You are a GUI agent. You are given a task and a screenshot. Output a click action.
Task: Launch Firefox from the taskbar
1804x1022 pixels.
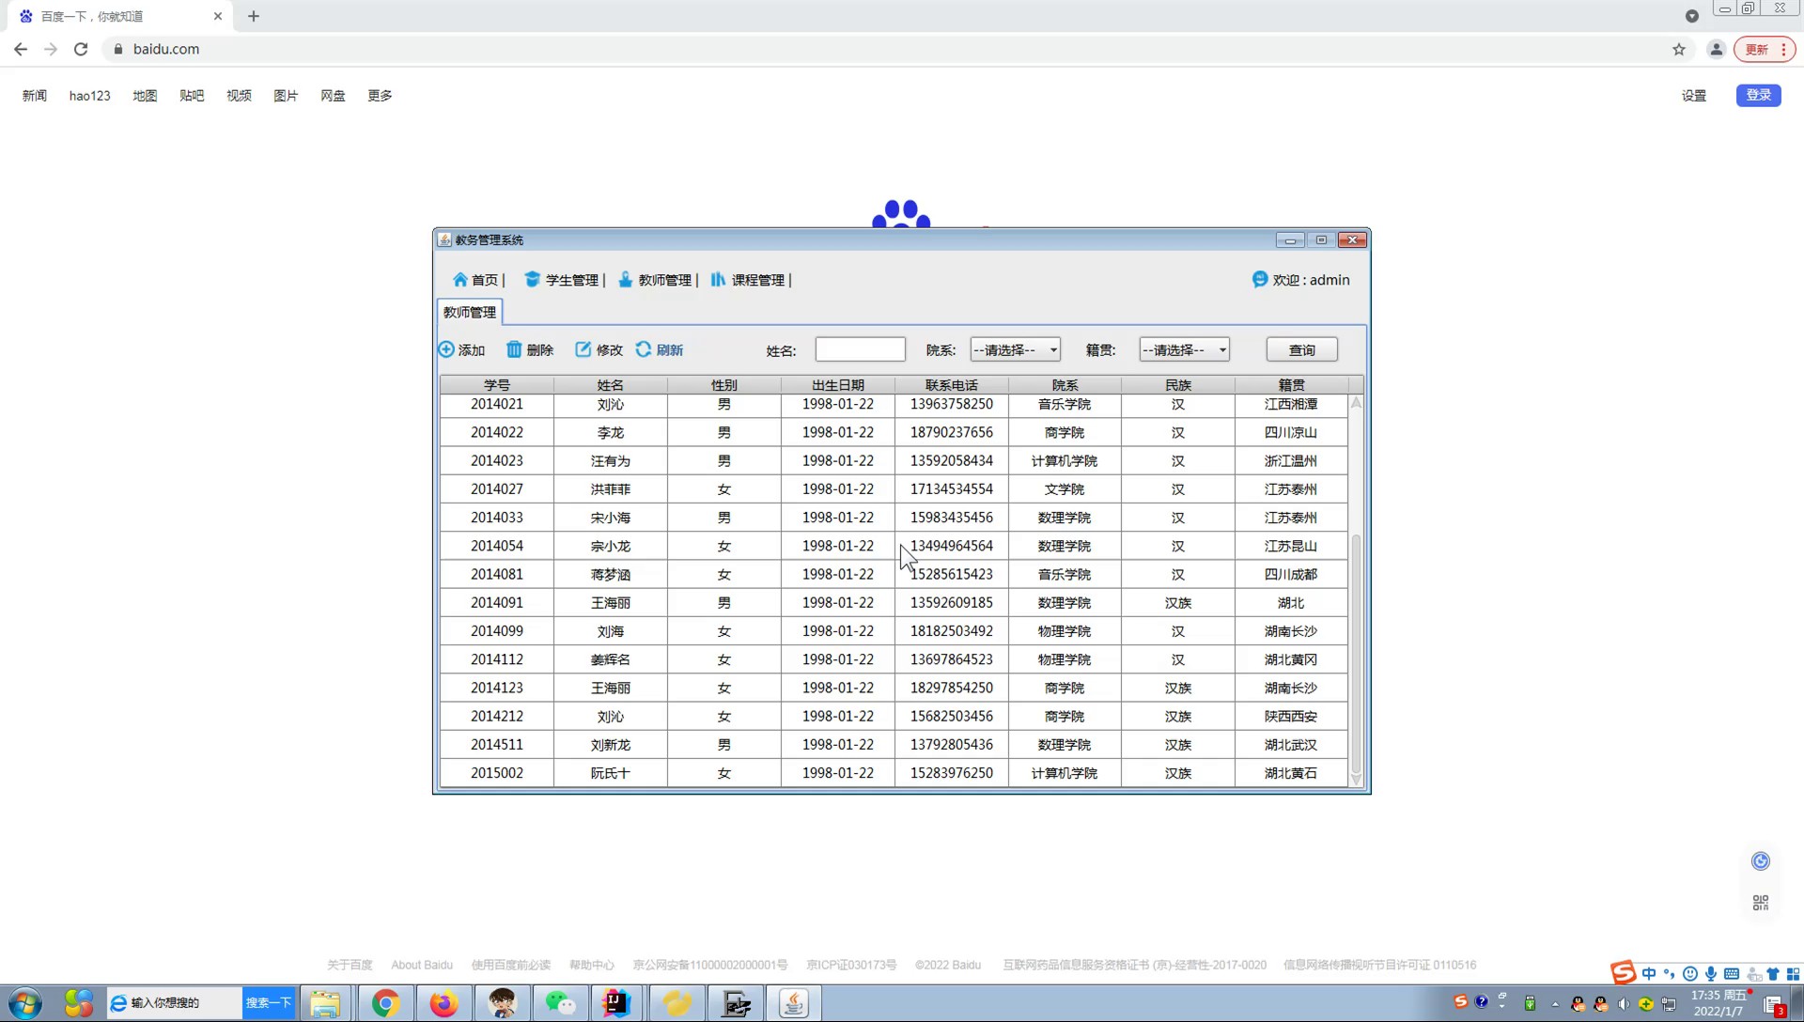pos(443,1003)
